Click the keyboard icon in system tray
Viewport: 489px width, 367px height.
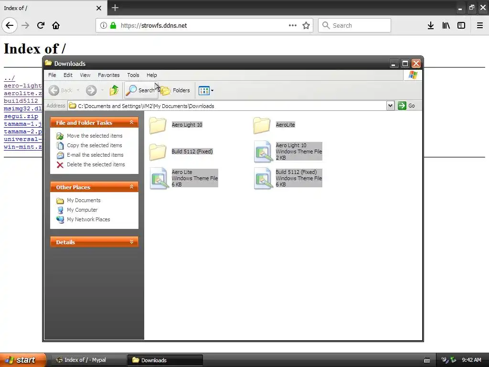[x=427, y=360]
